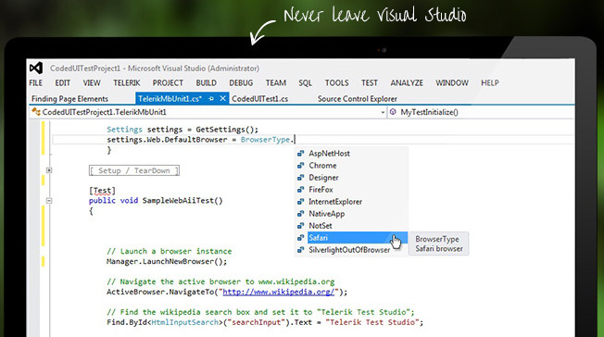Choose FireFox from the IntelliSense list
604x337 pixels.
[321, 190]
